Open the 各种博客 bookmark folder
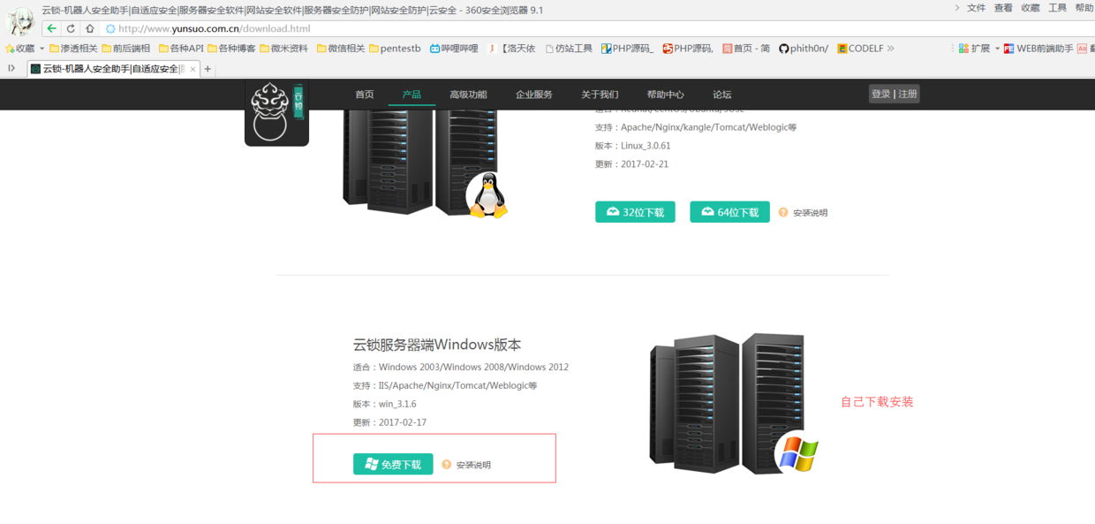 click(231, 49)
